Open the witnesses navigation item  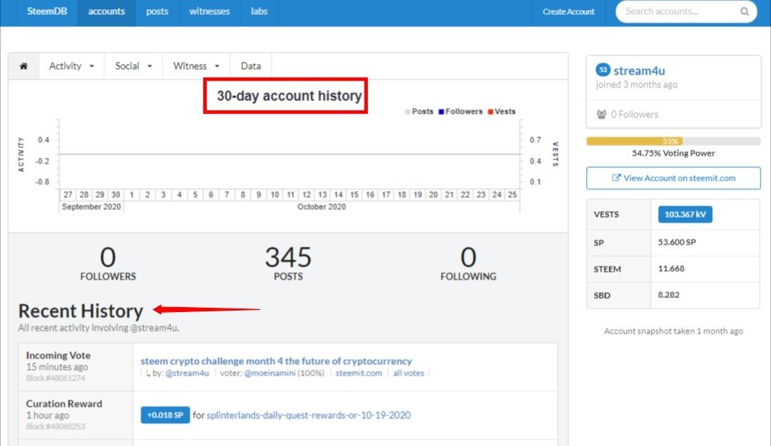pyautogui.click(x=210, y=11)
